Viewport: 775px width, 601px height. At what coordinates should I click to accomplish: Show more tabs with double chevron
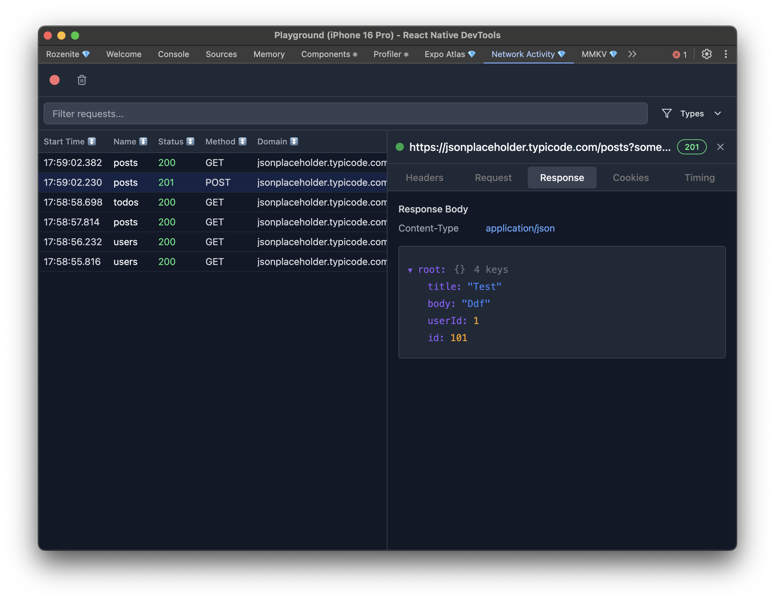632,54
